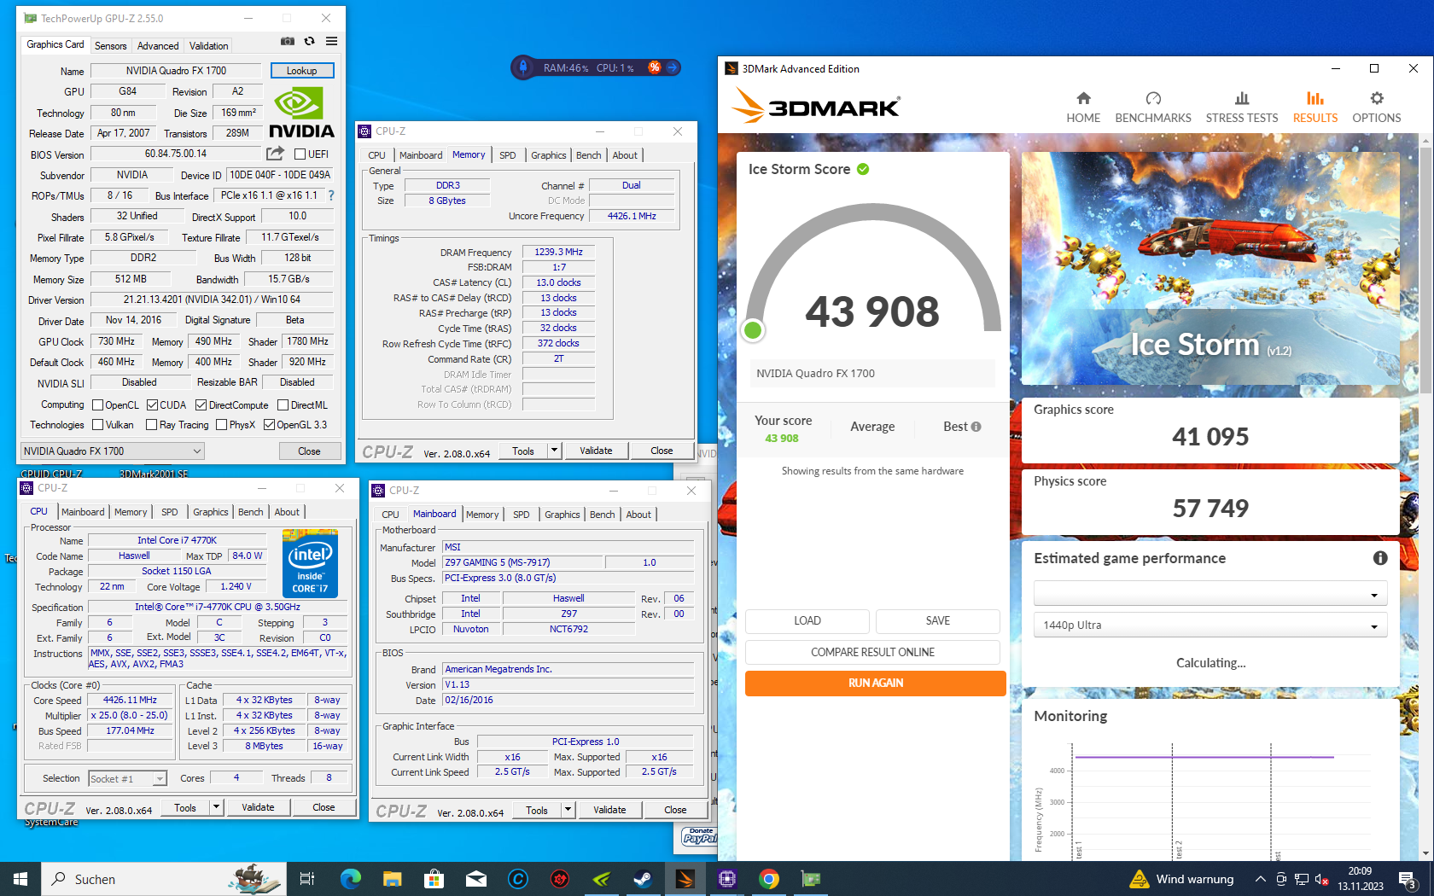Open the Socket #1 selection dropdown
Viewport: 1434px width, 896px height.
point(127,778)
